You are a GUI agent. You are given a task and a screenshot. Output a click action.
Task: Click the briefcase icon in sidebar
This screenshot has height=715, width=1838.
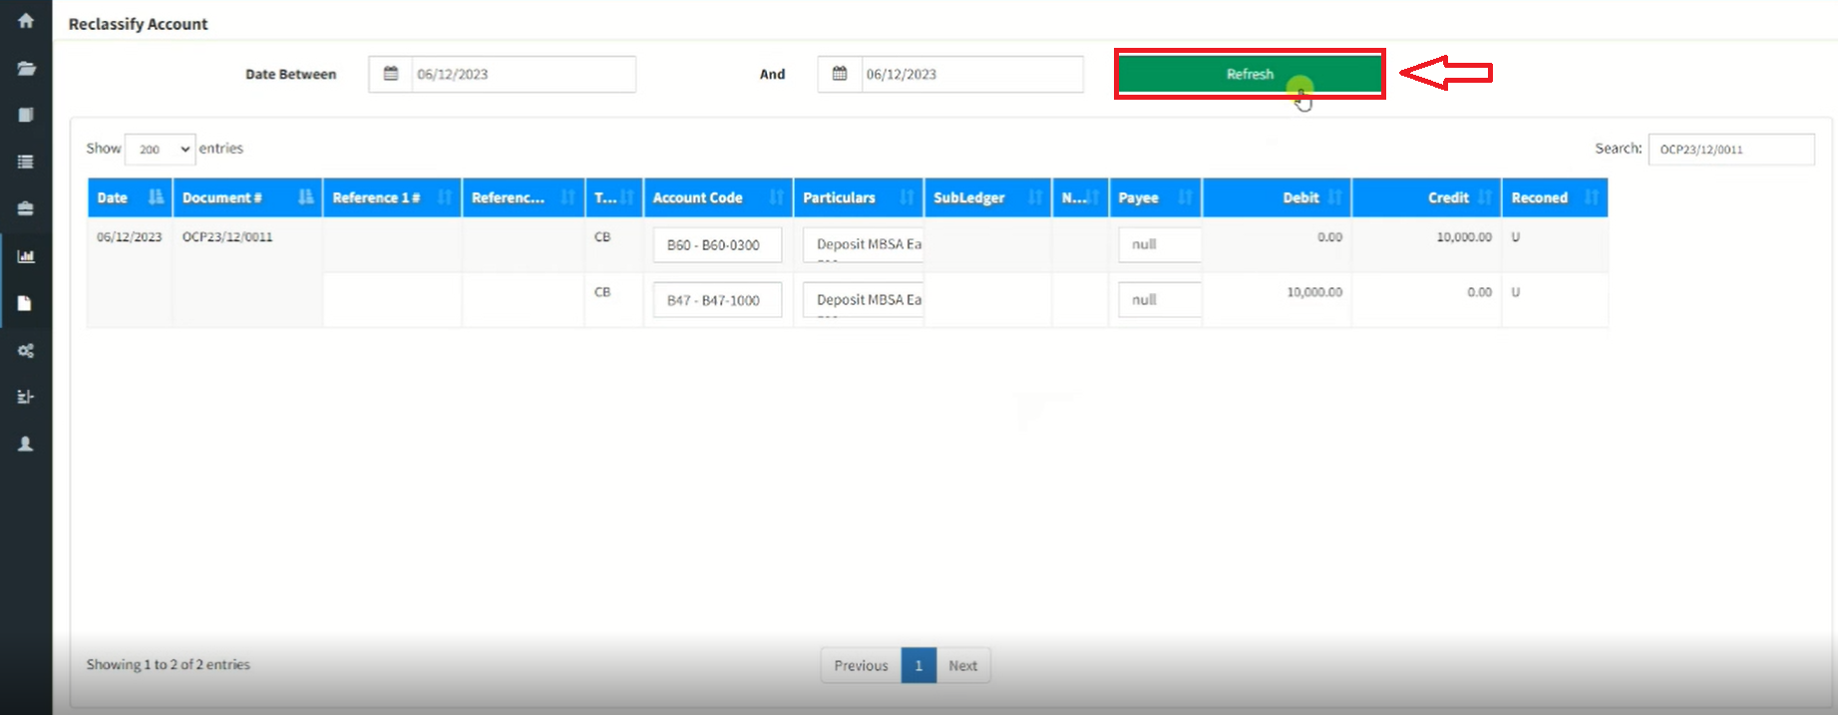pyautogui.click(x=26, y=208)
